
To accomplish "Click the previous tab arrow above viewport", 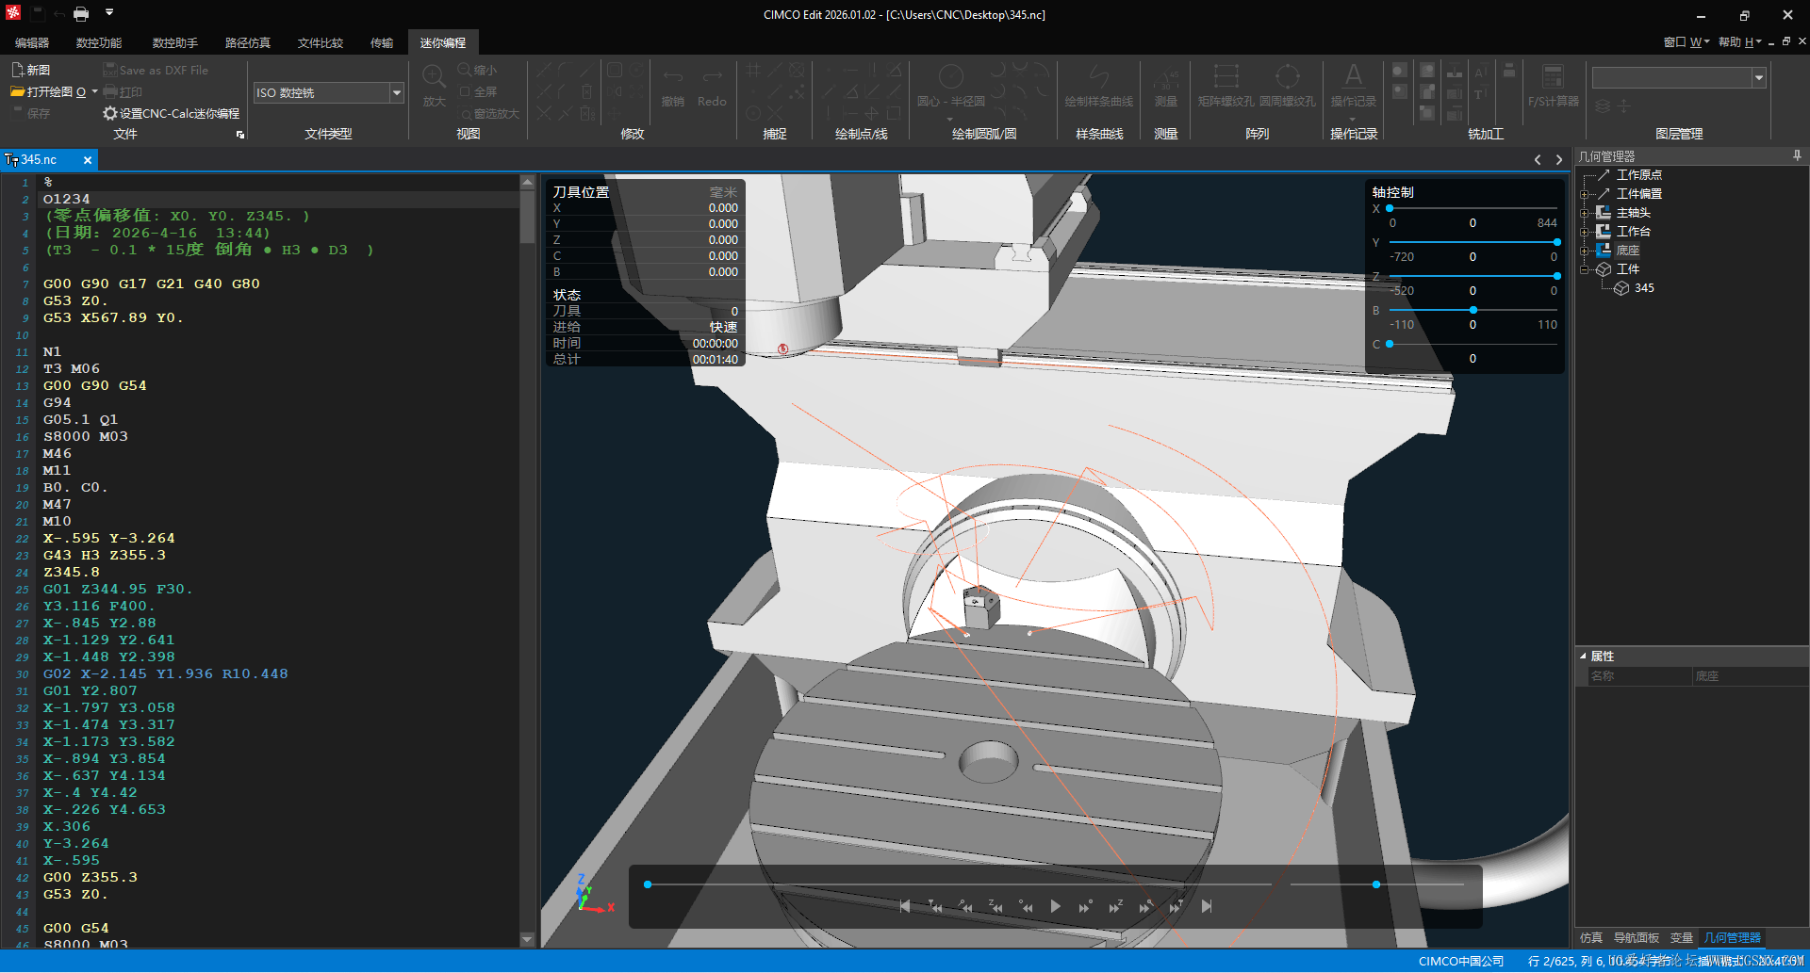I will (x=1538, y=160).
